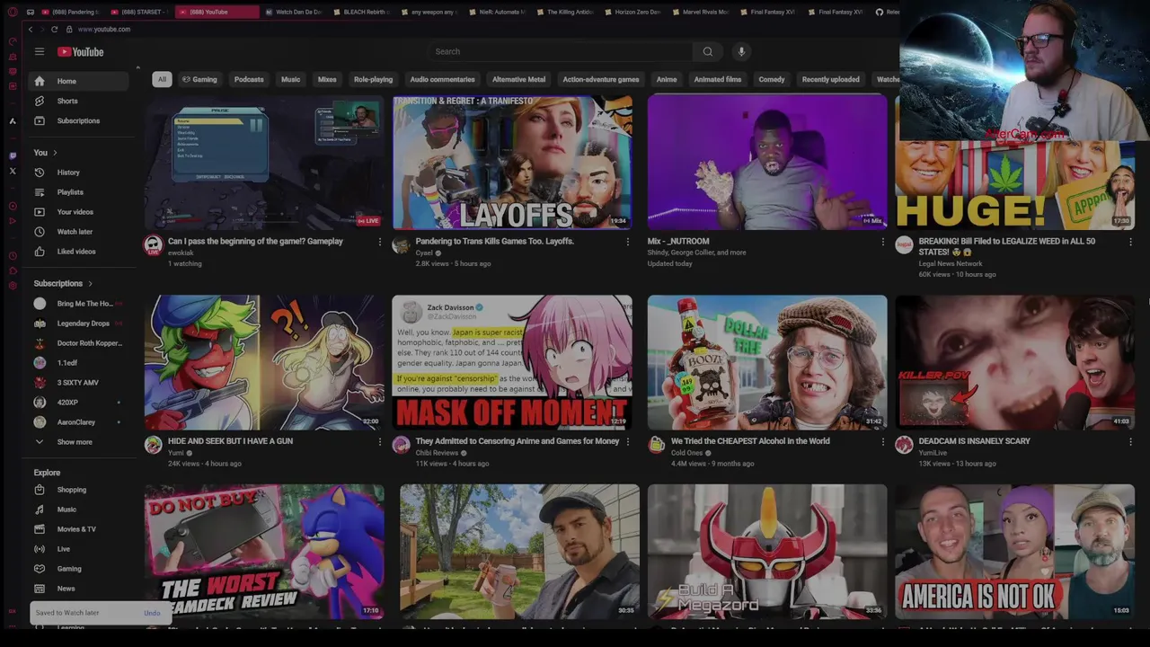Click the www.youtube.com address bar
Image resolution: width=1150 pixels, height=647 pixels.
103,30
